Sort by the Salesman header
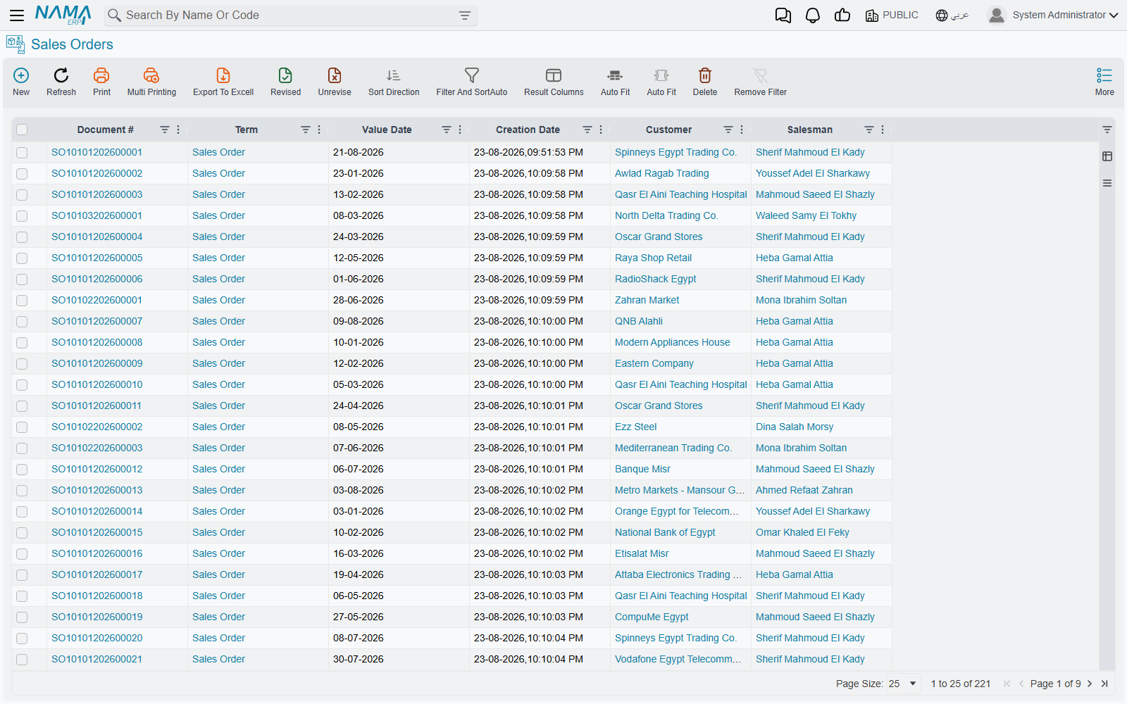Screen dimensions: 1127x704 [809, 130]
